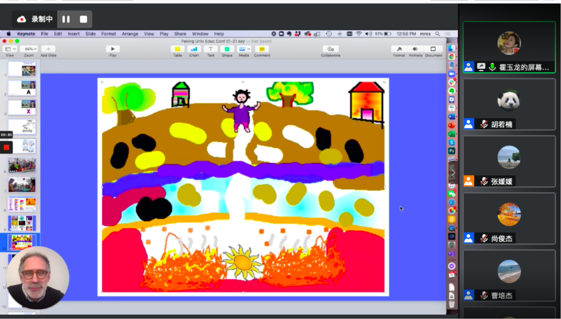
Task: Toggle the Document inspector panel
Action: tap(433, 49)
